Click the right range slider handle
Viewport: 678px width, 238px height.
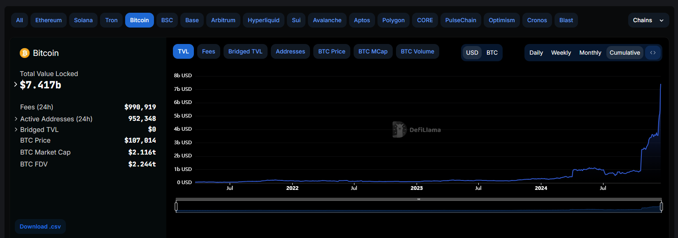point(661,206)
